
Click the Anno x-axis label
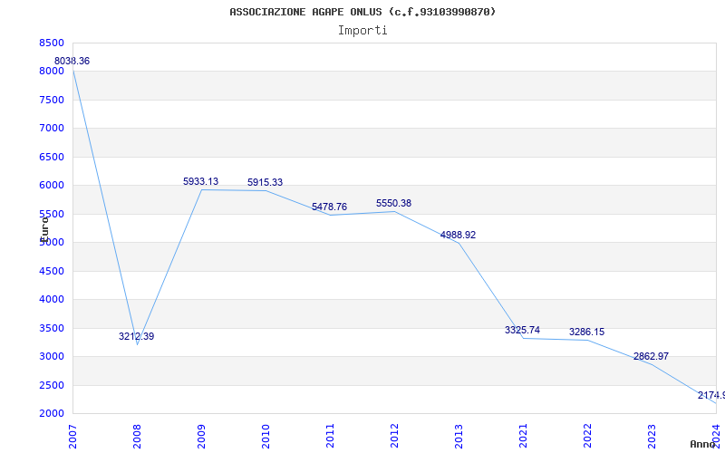(x=703, y=444)
